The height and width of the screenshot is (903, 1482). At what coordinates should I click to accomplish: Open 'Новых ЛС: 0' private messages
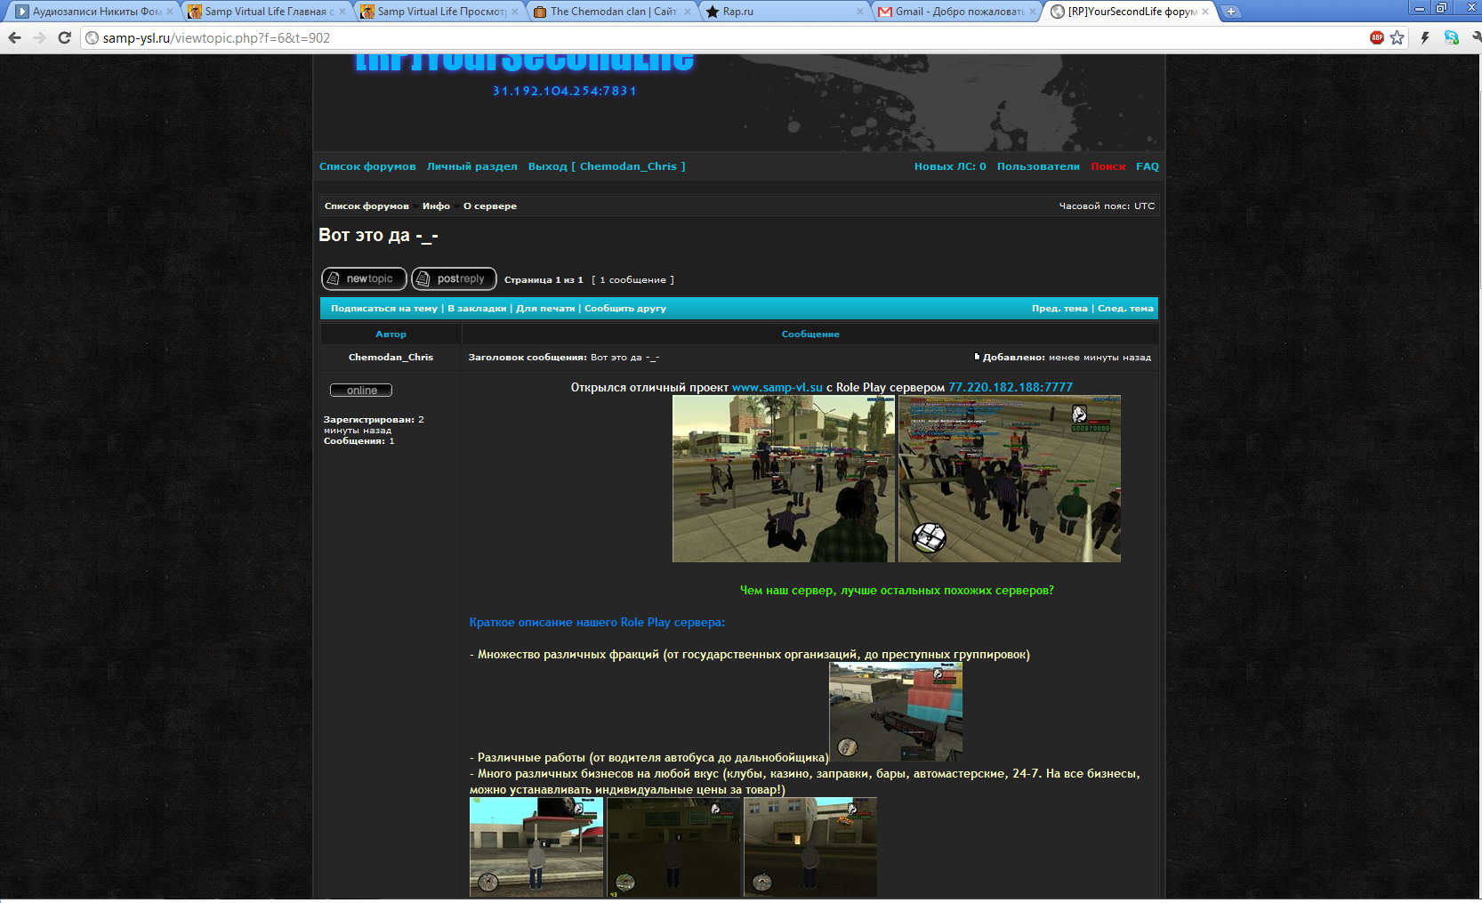tap(950, 166)
